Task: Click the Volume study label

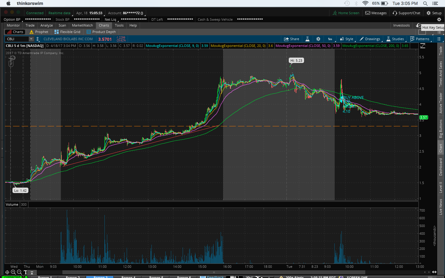Action: [x=12, y=204]
